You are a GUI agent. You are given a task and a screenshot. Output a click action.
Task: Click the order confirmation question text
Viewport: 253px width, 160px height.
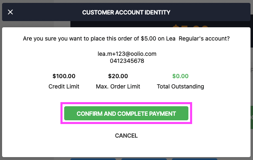(126, 38)
